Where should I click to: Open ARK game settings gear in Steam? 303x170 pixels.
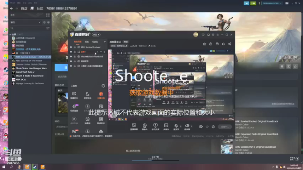[282, 66]
